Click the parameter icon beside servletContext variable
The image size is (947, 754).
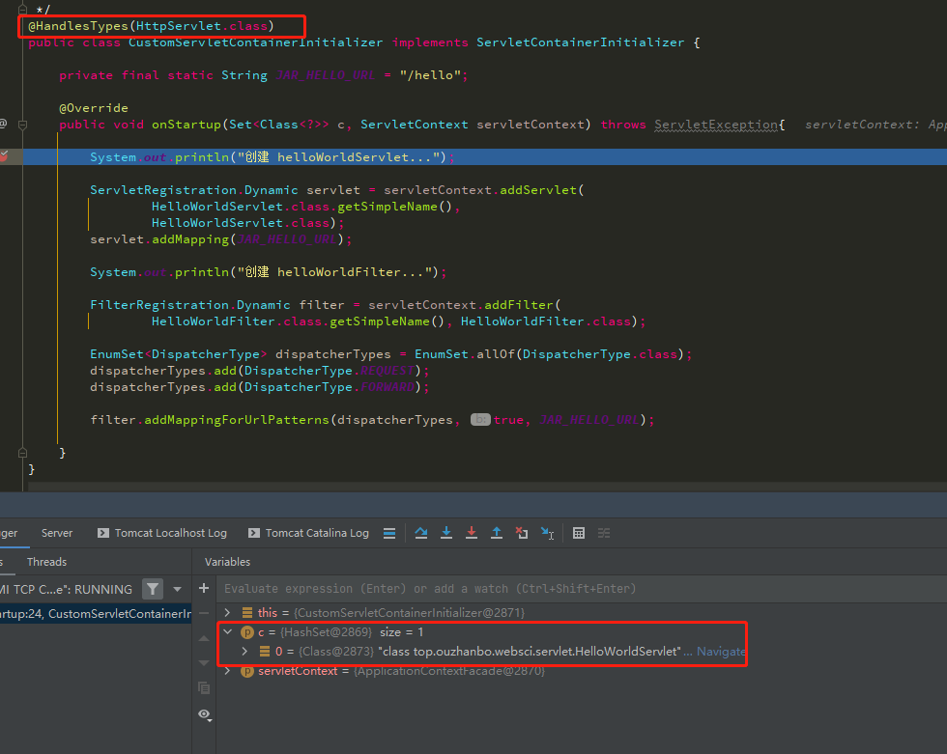click(247, 671)
